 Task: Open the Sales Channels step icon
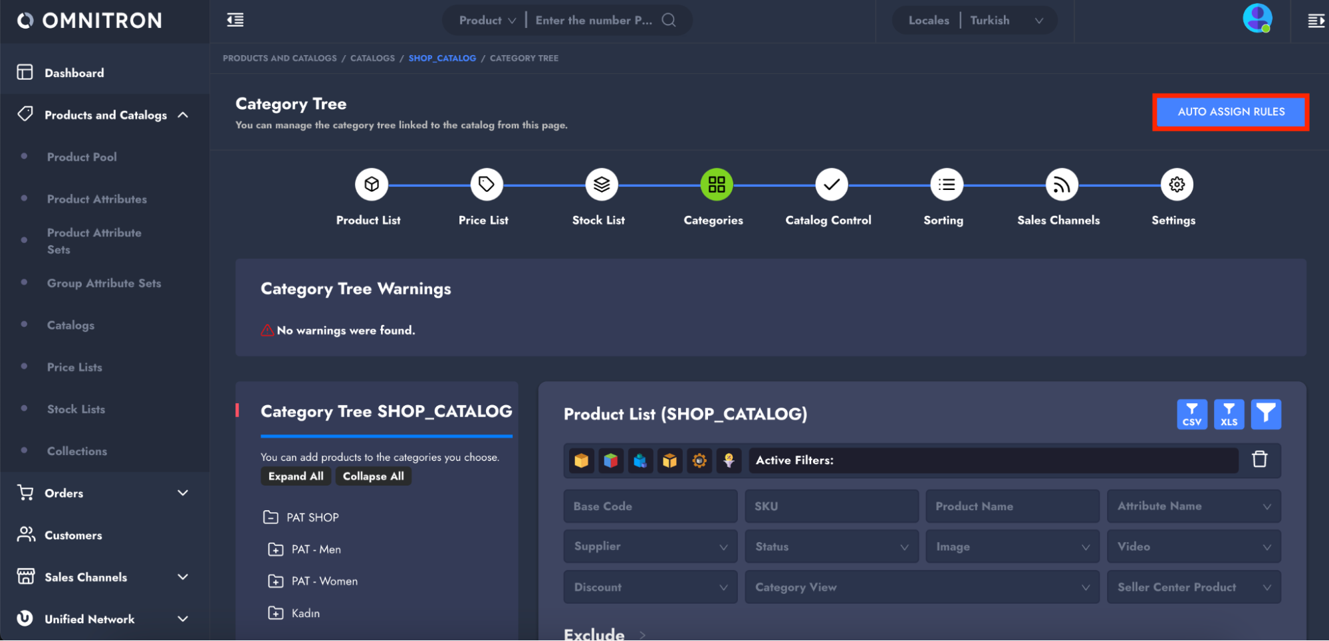tap(1061, 185)
